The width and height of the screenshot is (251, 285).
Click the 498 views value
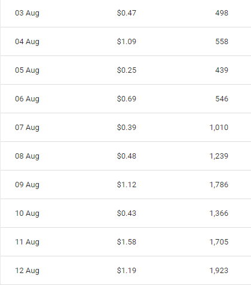click(x=222, y=13)
